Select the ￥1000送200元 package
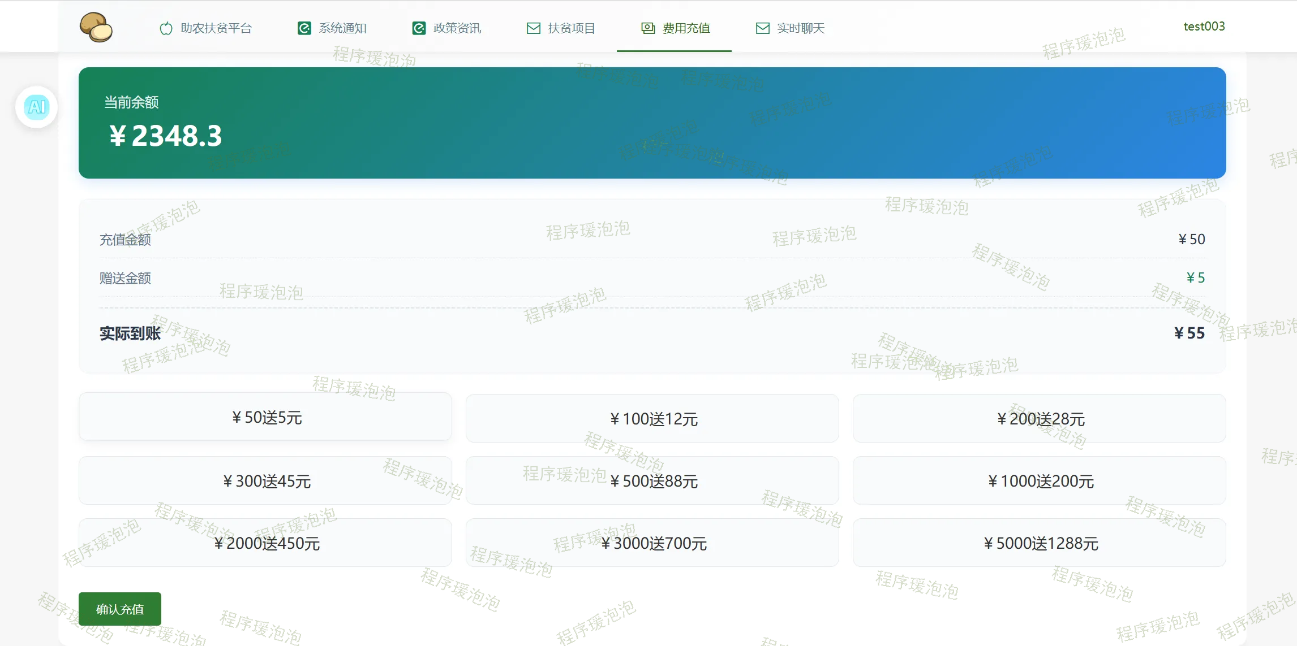The height and width of the screenshot is (646, 1297). (x=1039, y=481)
